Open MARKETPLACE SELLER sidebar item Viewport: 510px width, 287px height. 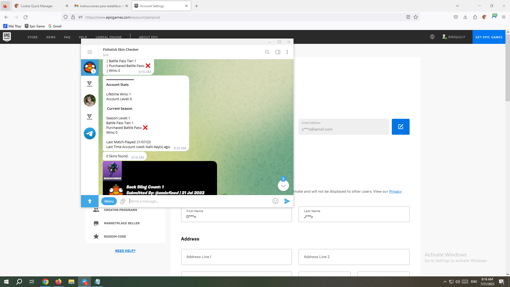coord(122,223)
